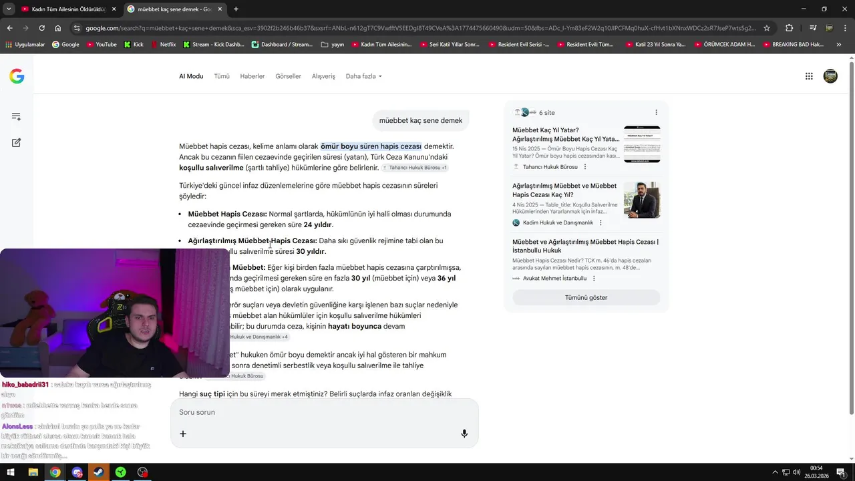Switch to the Alışveriş tab

coord(323,76)
